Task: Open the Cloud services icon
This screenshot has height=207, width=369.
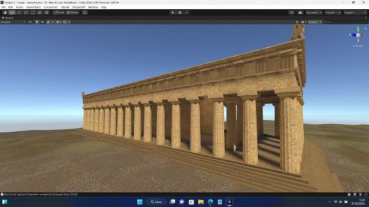Action: [x=300, y=13]
